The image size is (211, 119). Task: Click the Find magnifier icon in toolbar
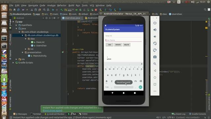point(44,10)
